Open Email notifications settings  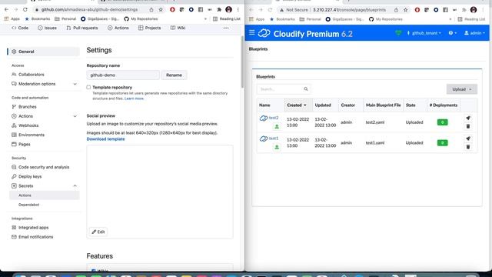[x=35, y=237]
